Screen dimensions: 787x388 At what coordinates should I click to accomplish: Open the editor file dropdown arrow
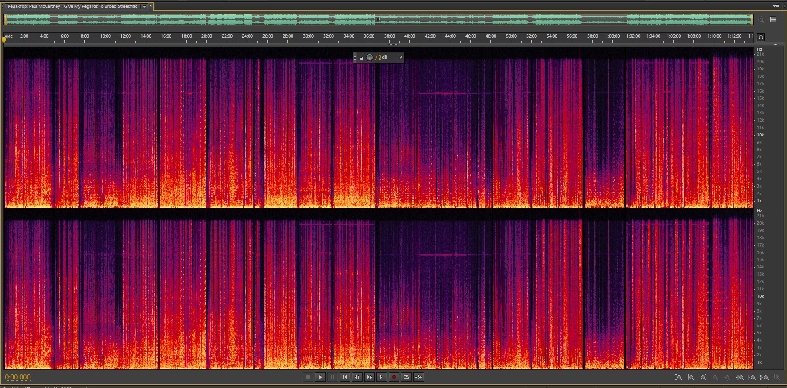click(144, 7)
